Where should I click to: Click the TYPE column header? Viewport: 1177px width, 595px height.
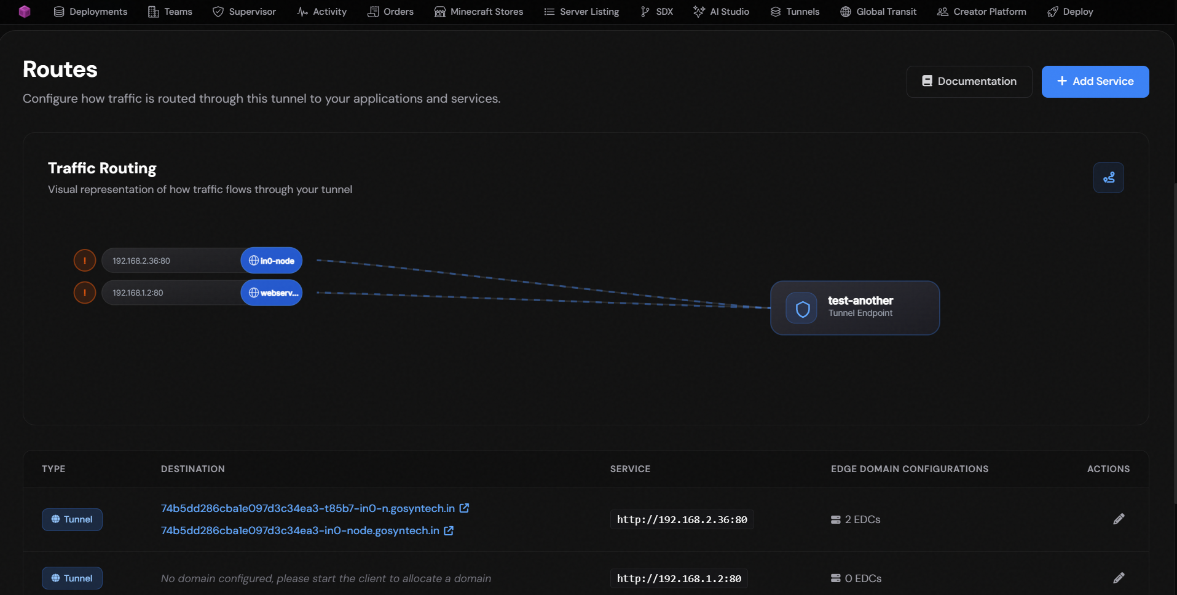[53, 469]
